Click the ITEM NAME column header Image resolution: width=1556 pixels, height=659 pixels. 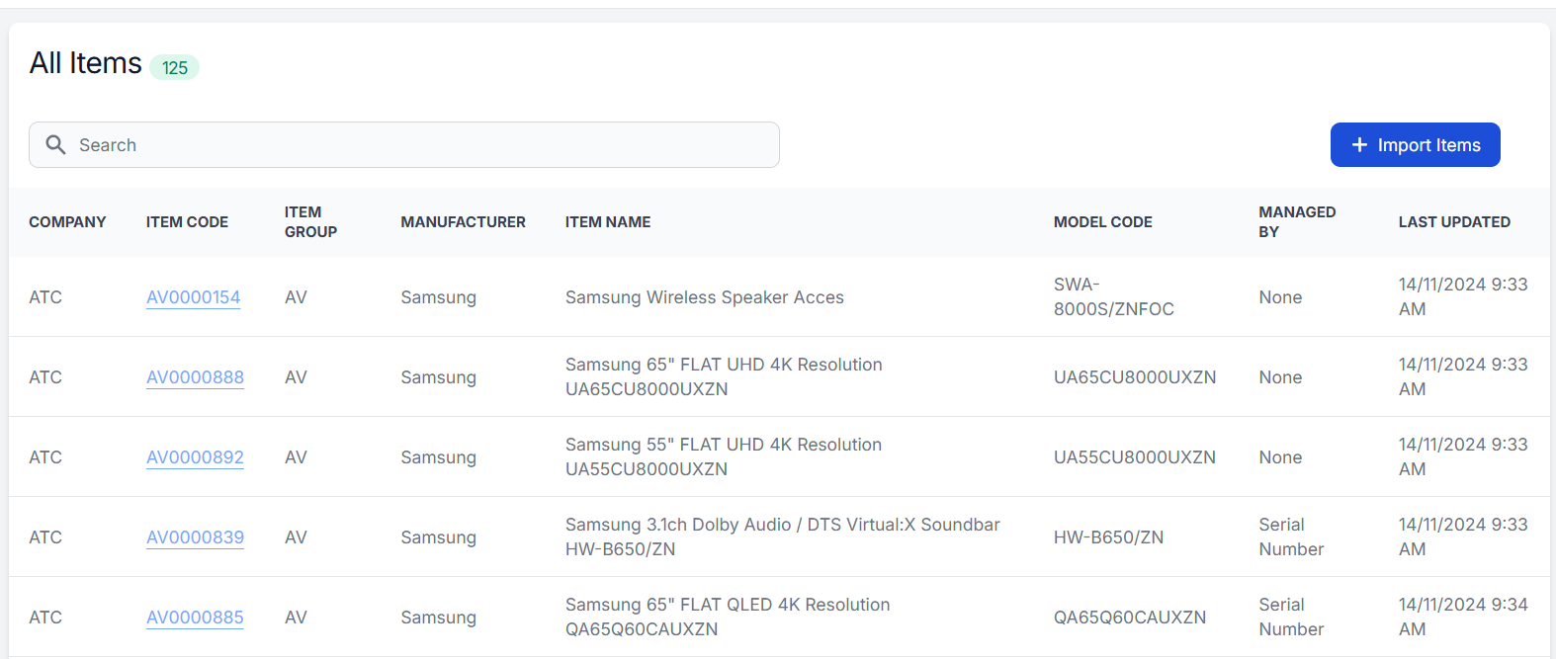tap(608, 222)
